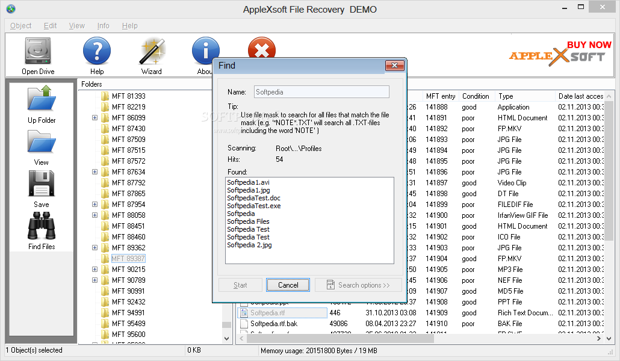Open the Object menu
The width and height of the screenshot is (620, 361).
tap(20, 26)
